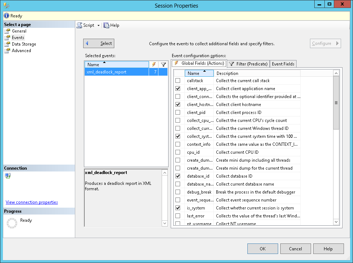Open View connection properties link
The width and height of the screenshot is (353, 263).
[31, 202]
